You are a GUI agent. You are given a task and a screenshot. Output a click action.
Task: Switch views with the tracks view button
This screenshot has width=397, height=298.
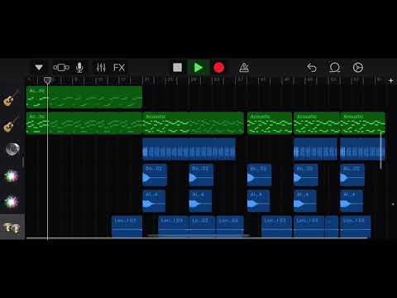[61, 67]
